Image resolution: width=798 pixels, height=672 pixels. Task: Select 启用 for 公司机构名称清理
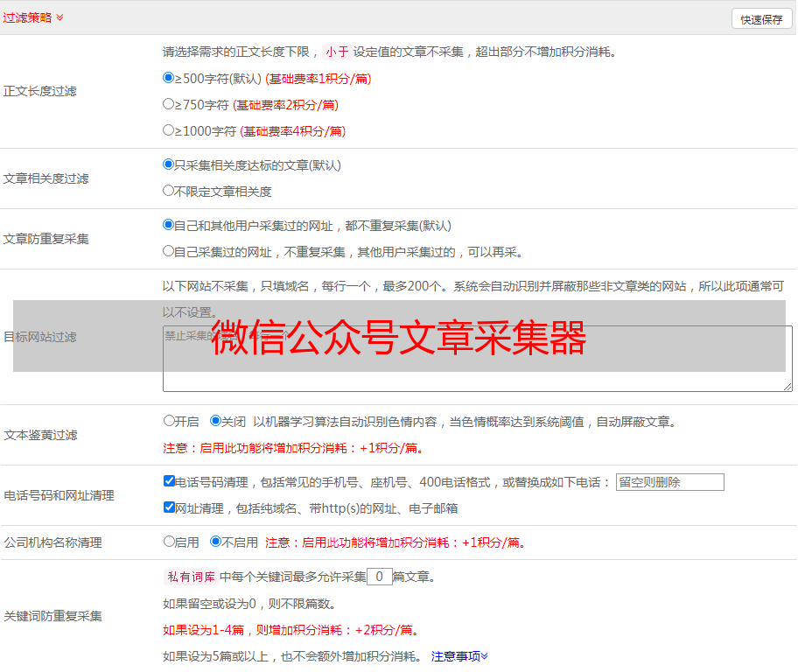pyautogui.click(x=169, y=542)
